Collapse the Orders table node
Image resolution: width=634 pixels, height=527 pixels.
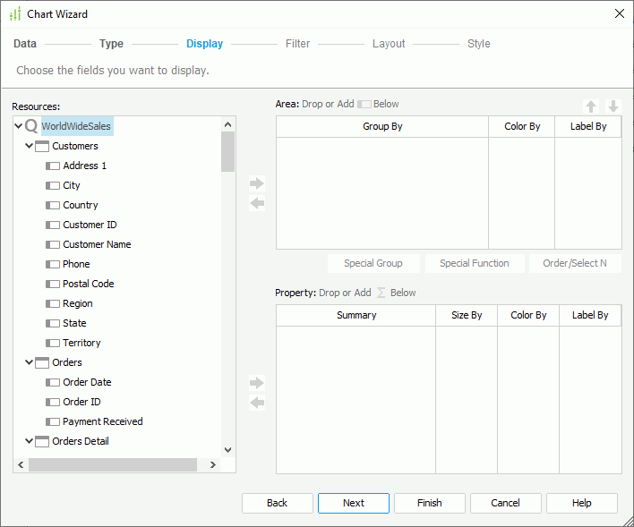(30, 362)
